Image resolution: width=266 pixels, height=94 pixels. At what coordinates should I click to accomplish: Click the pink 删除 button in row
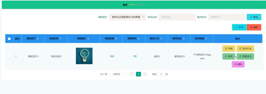[x=238, y=64]
